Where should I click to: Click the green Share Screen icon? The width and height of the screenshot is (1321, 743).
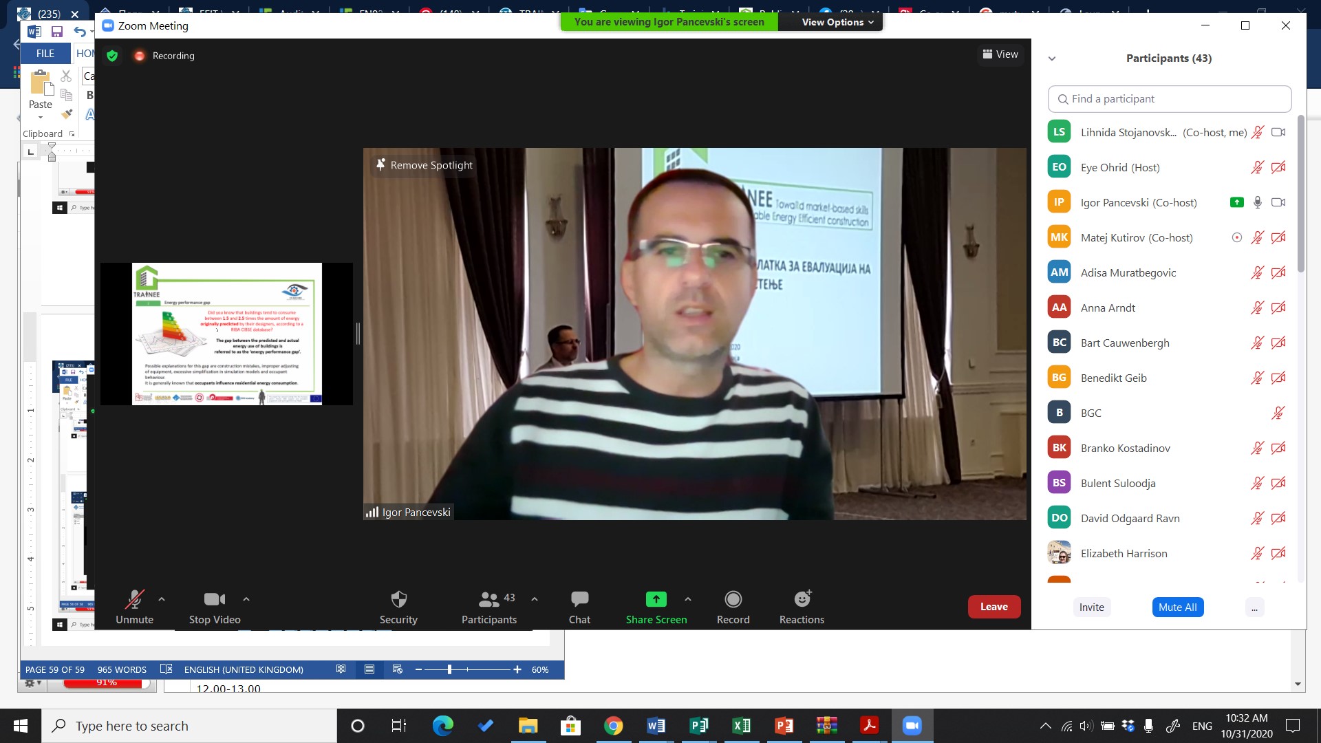click(x=656, y=599)
